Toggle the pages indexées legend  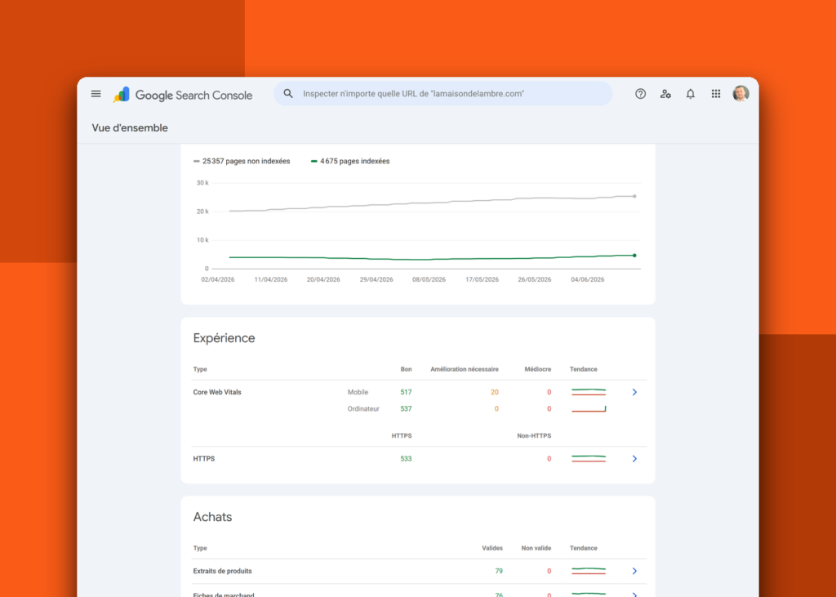point(350,161)
